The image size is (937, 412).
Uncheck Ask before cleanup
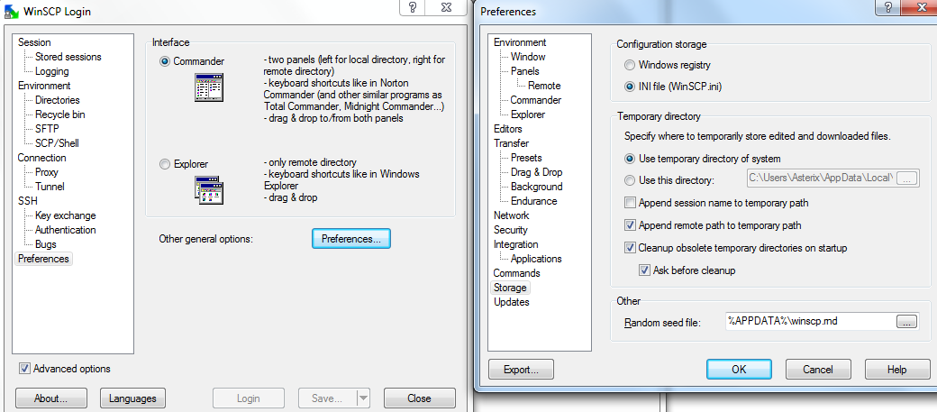coord(644,270)
